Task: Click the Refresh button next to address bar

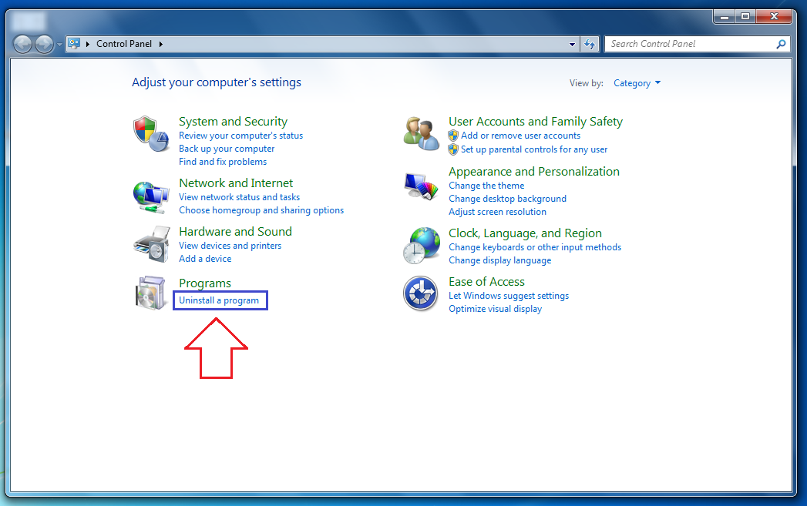Action: pyautogui.click(x=590, y=44)
